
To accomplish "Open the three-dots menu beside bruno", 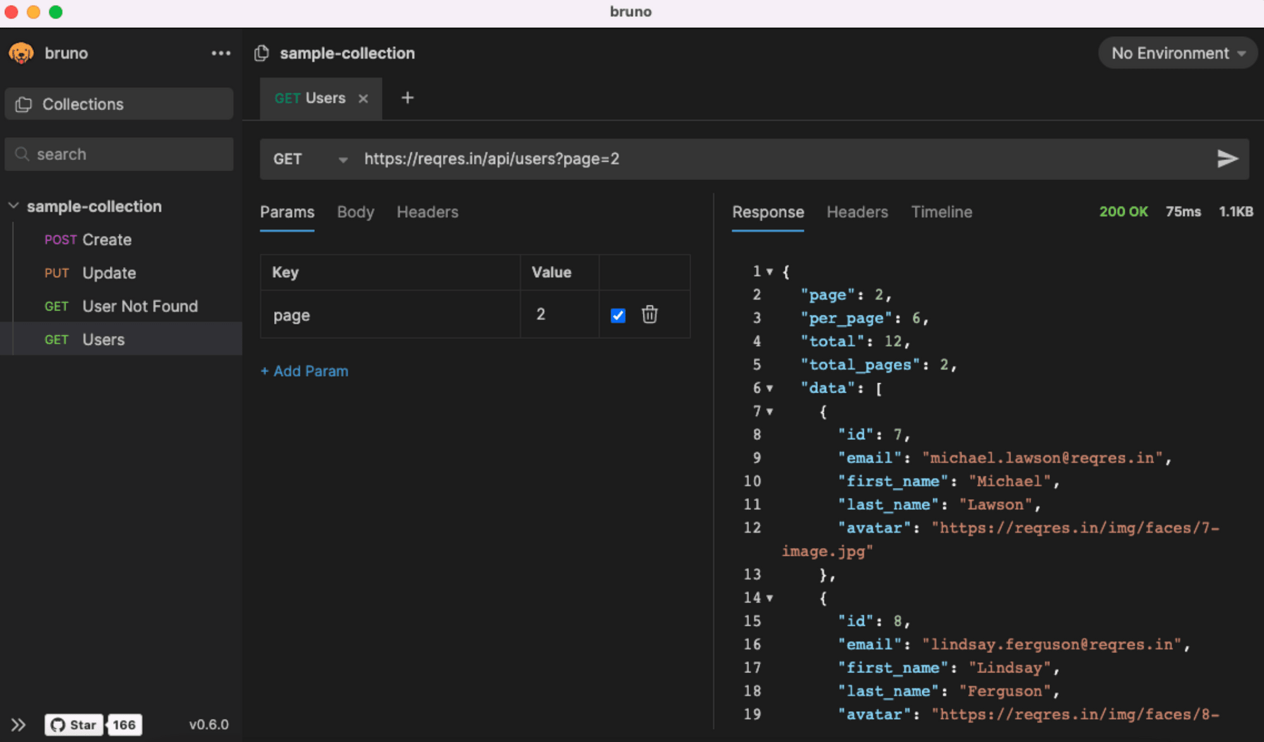I will [221, 53].
